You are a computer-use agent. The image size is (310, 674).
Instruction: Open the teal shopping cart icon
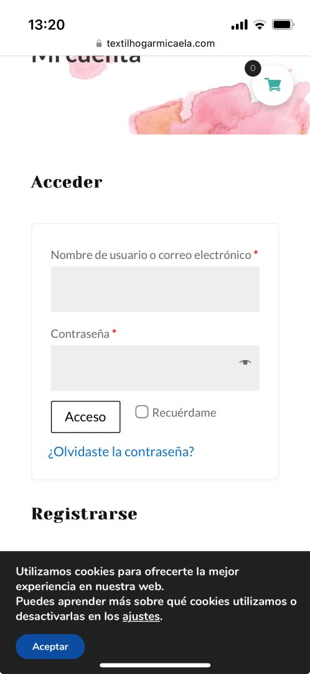[273, 85]
